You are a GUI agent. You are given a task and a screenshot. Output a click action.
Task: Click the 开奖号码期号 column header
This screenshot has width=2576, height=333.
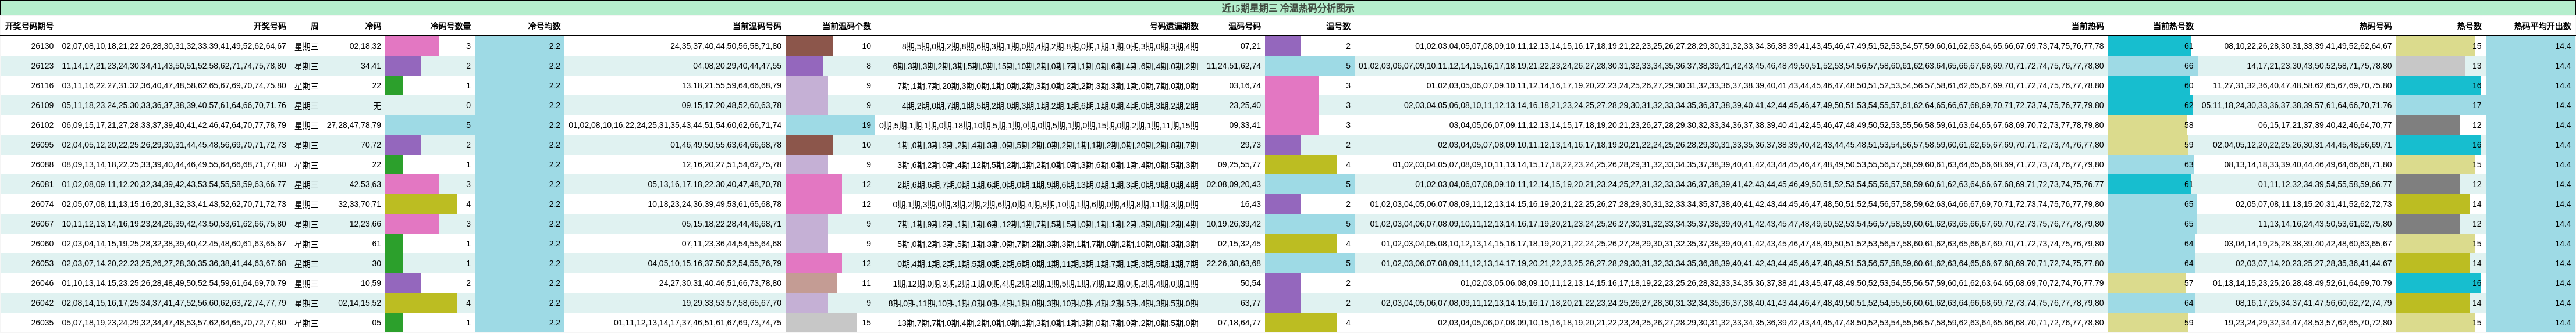[x=29, y=26]
